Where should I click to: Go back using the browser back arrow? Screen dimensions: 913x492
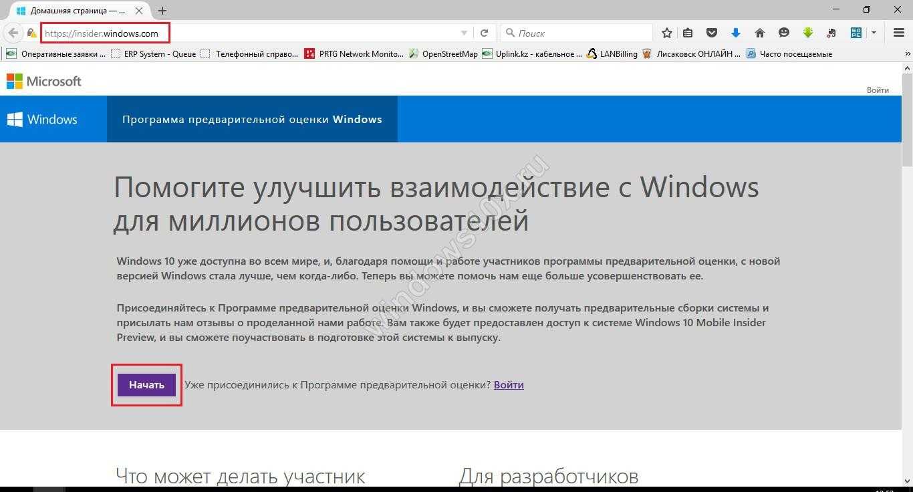coord(13,33)
